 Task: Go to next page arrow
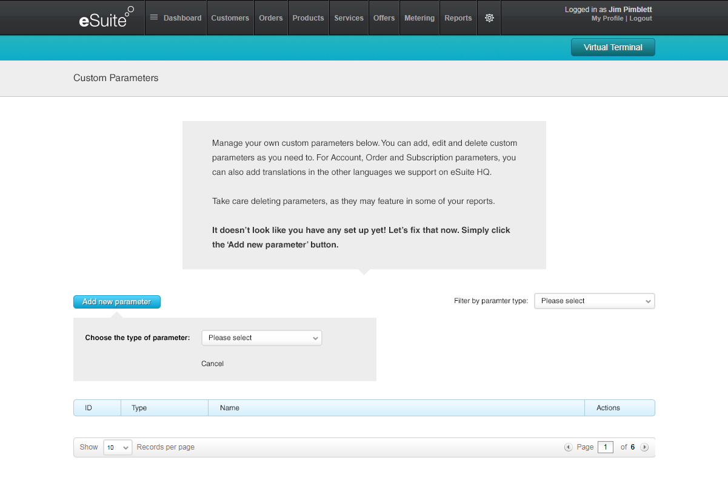644,447
